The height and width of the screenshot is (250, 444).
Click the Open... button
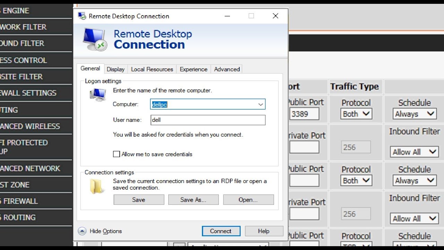coord(248,200)
